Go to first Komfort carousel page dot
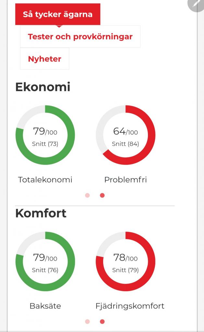Screen dimensions: 204x332 click(x=87, y=322)
